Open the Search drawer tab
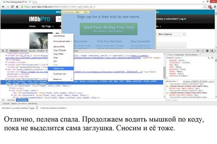 click(14, 104)
